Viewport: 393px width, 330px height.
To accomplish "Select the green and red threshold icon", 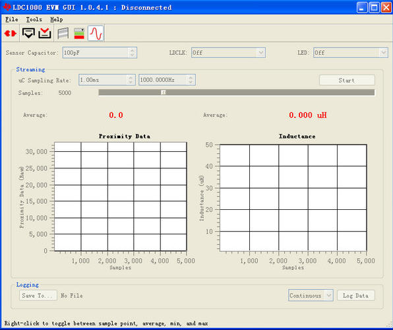I will pyautogui.click(x=79, y=33).
